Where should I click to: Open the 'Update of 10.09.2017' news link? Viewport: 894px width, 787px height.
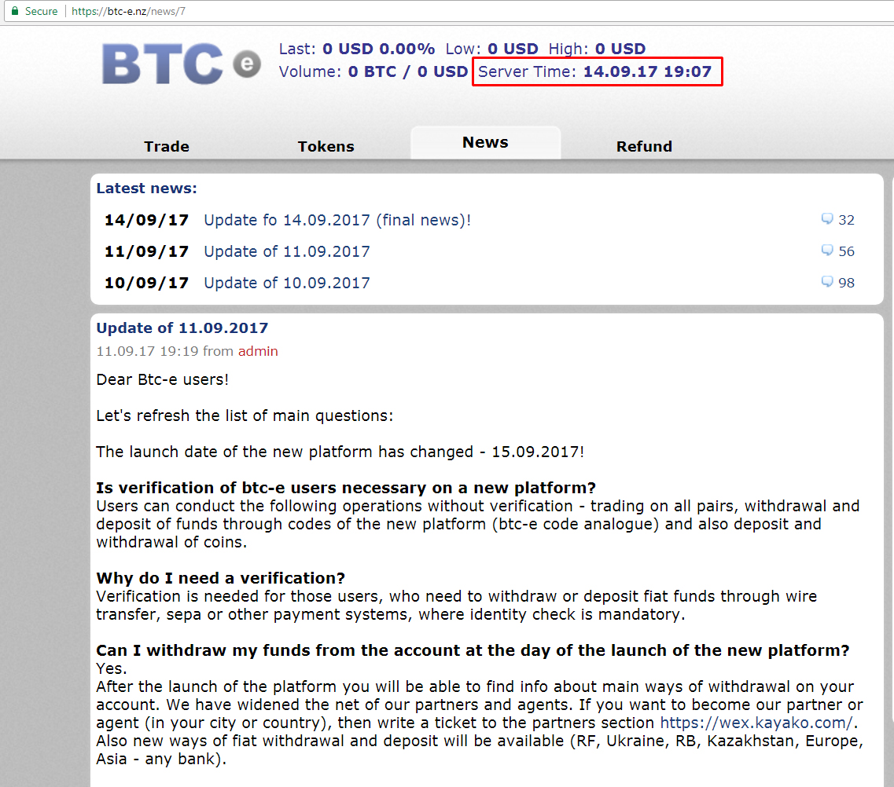[x=287, y=283]
